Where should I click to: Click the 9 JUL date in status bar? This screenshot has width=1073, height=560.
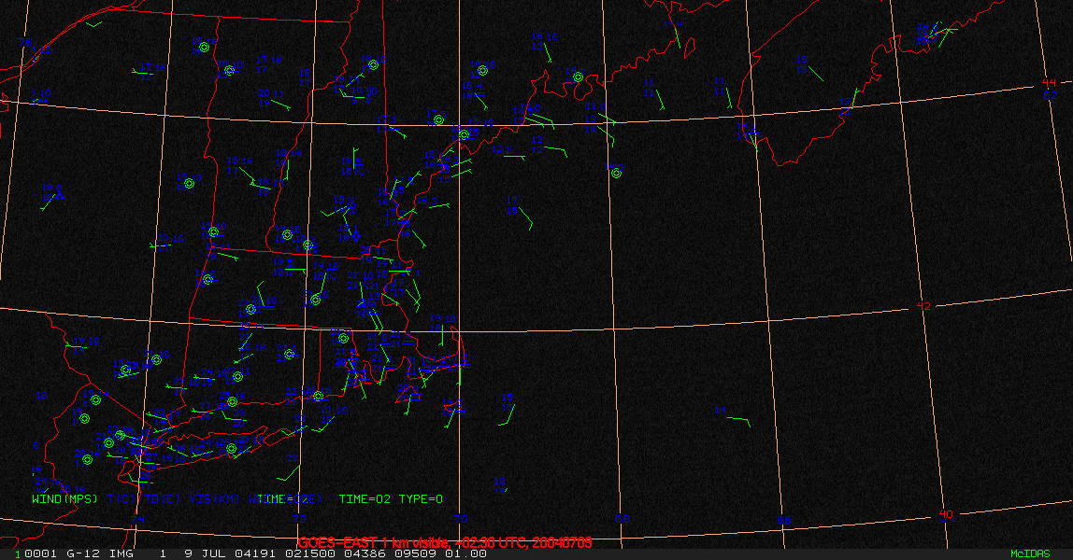tap(206, 553)
